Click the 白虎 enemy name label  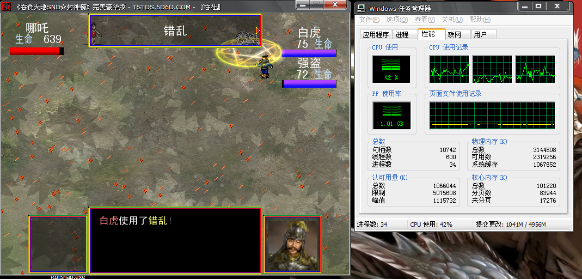309,33
